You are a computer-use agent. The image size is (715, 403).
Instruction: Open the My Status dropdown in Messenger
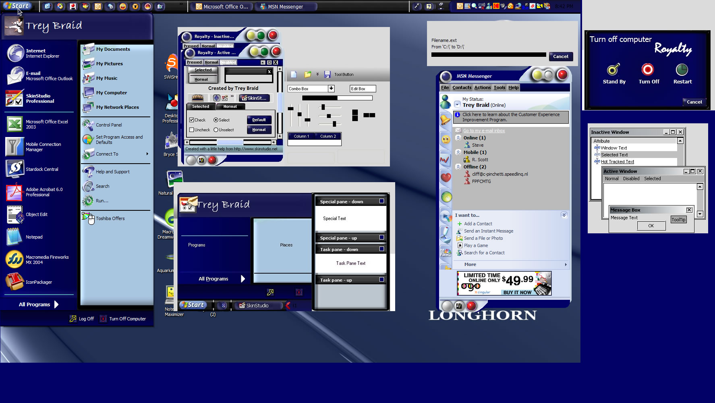(x=457, y=104)
